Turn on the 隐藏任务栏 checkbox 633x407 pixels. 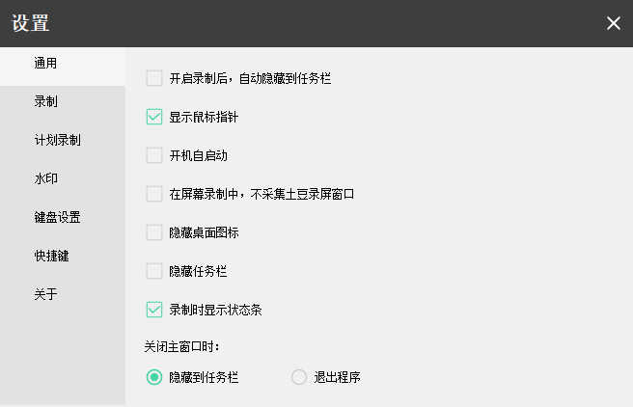coord(154,271)
